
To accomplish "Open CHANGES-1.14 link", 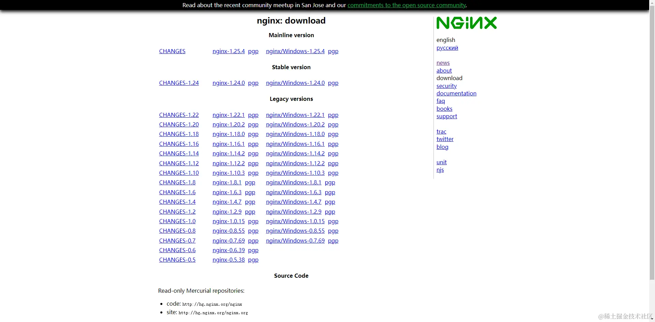I will (179, 153).
